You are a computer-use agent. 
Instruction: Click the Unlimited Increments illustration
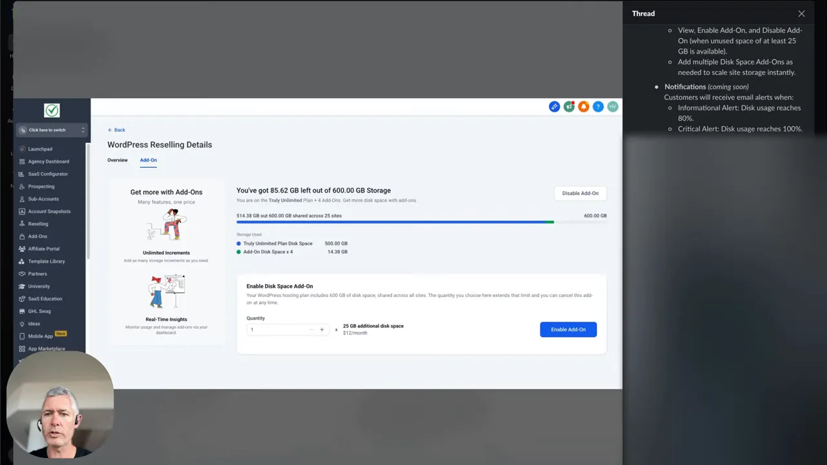coord(167,225)
